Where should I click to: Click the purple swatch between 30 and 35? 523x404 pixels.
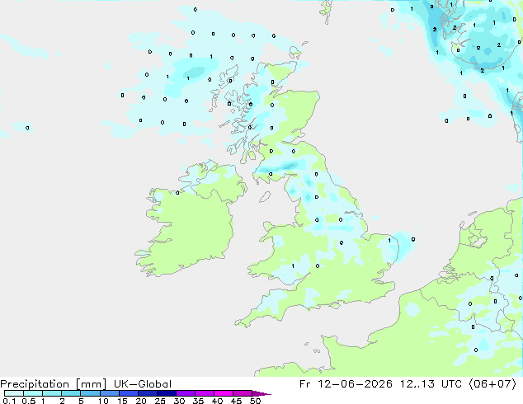pos(186,393)
